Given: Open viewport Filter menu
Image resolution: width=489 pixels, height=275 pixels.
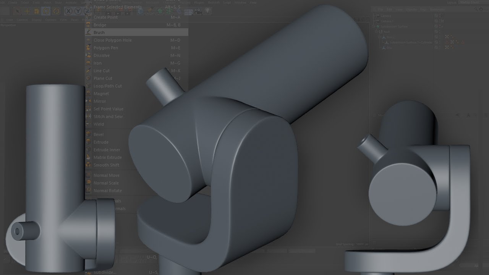Looking at the screenshot, I should click(x=64, y=19).
